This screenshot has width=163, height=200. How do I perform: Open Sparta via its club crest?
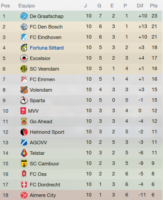24,100
